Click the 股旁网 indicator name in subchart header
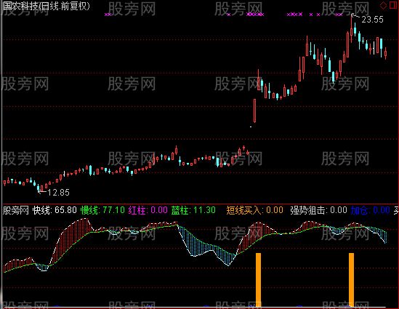The height and width of the screenshot is (309, 399). (x=16, y=210)
